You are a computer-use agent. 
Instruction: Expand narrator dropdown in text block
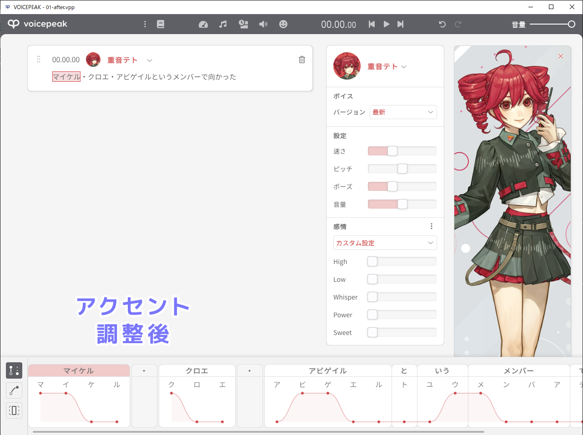150,60
